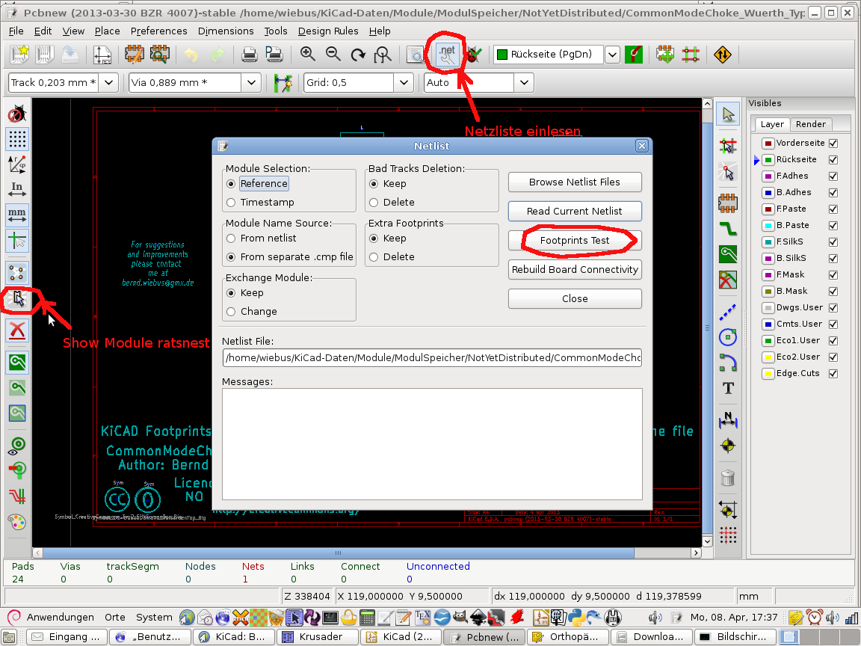Select Delete under Extra Footprints
This screenshot has height=646, width=861.
pos(392,256)
